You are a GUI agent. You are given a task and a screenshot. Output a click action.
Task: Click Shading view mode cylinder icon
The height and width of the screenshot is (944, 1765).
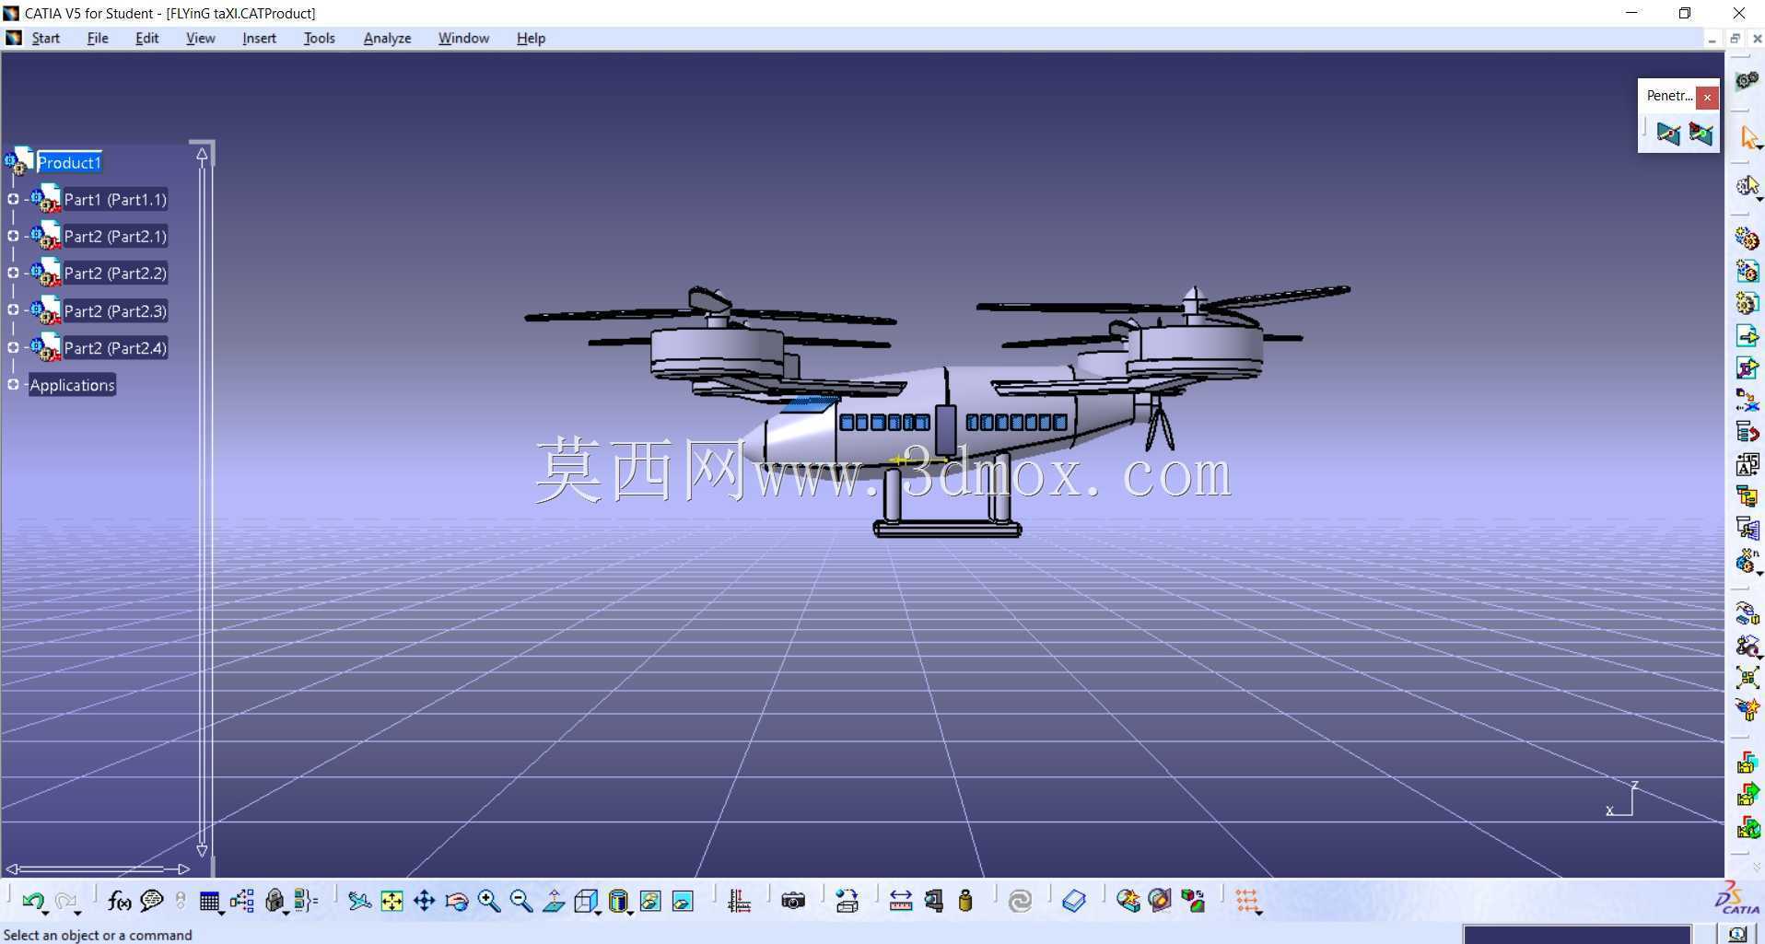618,901
